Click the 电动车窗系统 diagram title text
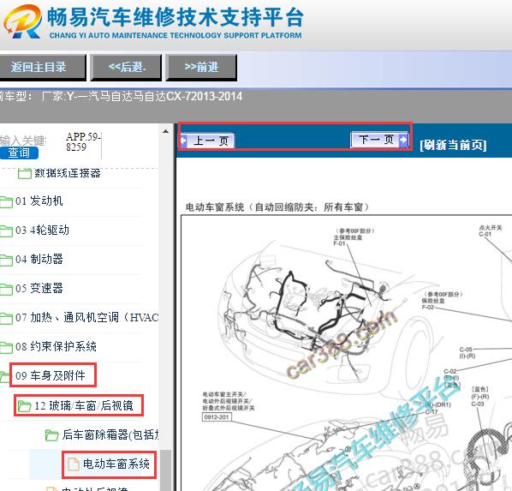Image resolution: width=512 pixels, height=491 pixels. click(x=277, y=207)
